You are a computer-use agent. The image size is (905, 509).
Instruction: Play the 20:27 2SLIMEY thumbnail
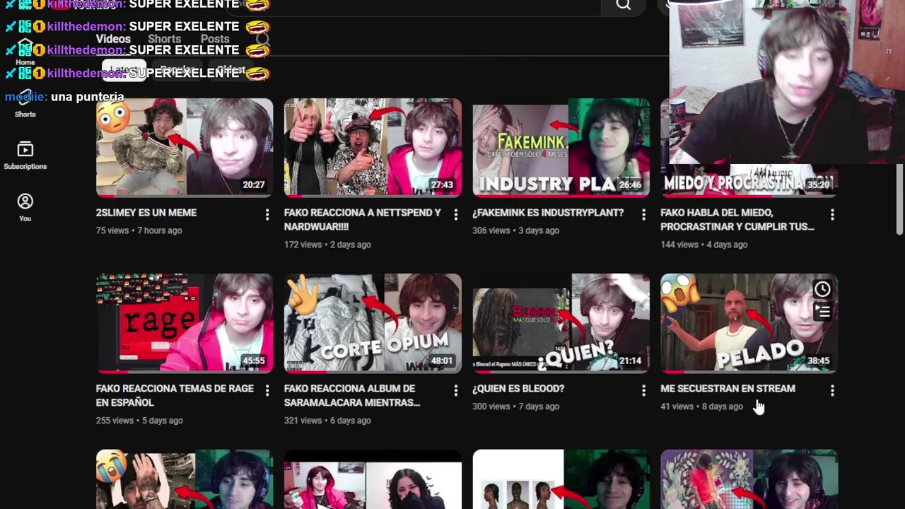[185, 147]
